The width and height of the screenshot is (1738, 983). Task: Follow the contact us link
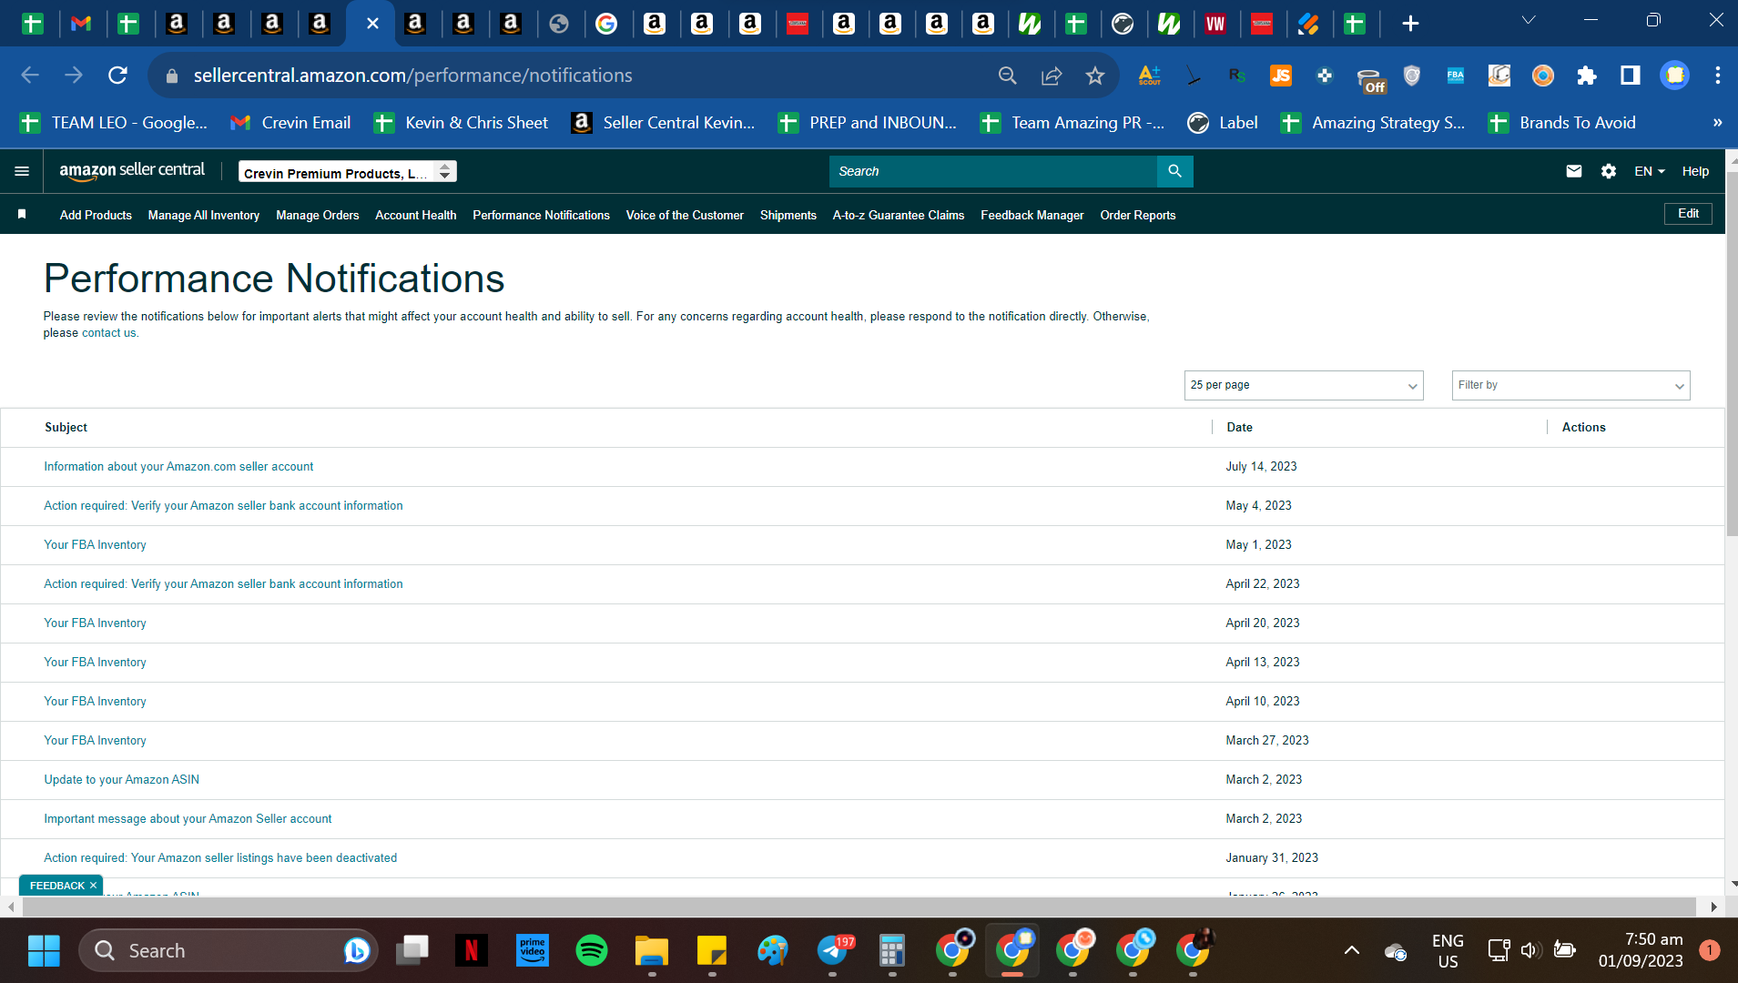(x=108, y=333)
